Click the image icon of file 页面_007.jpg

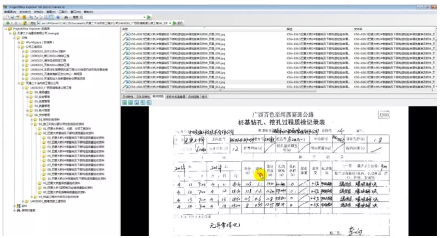(x=128, y=63)
